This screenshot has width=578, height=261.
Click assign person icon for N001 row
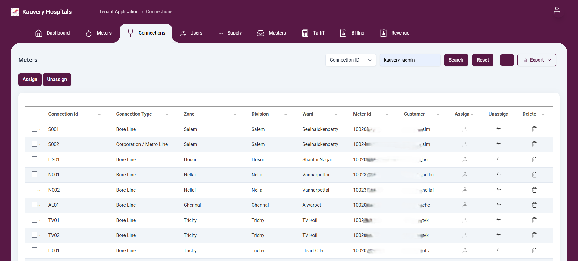pos(465,175)
